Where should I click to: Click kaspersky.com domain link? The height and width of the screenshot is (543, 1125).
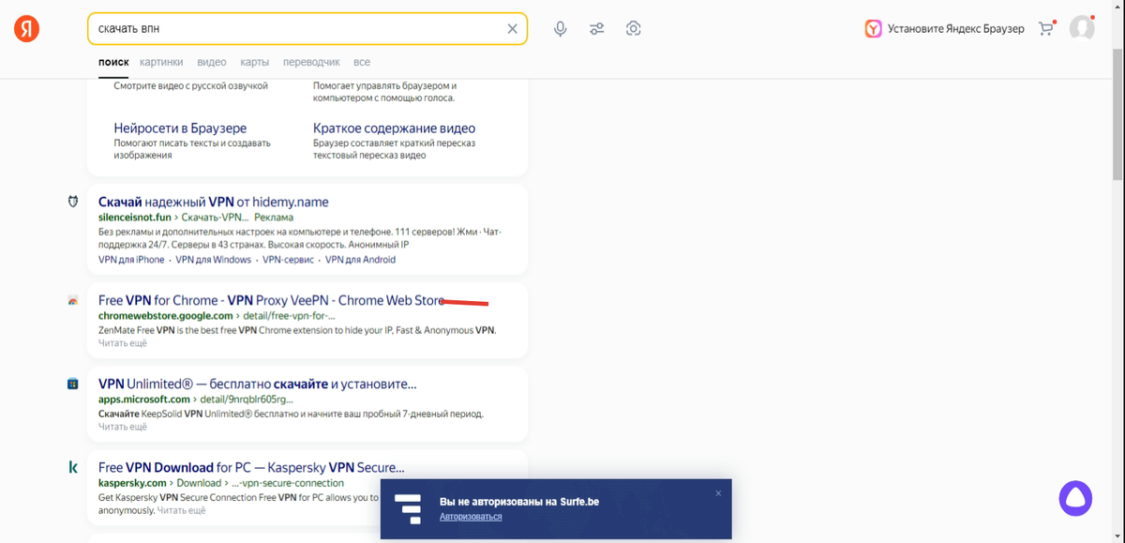[x=132, y=483]
